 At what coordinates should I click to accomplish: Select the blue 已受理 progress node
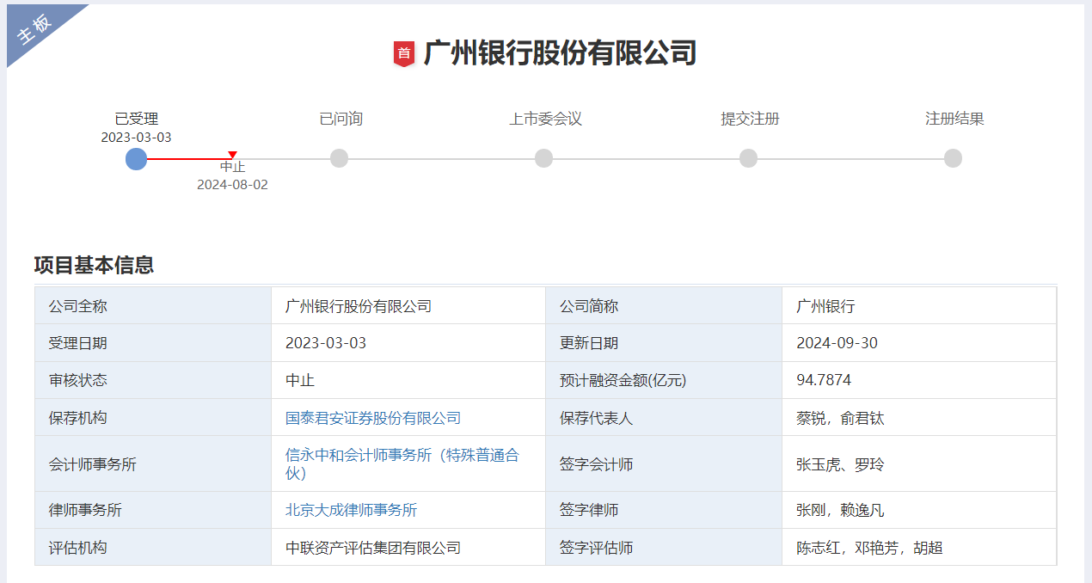coord(135,158)
